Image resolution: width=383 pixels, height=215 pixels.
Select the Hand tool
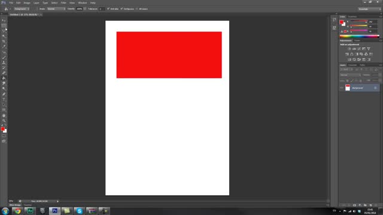4,115
